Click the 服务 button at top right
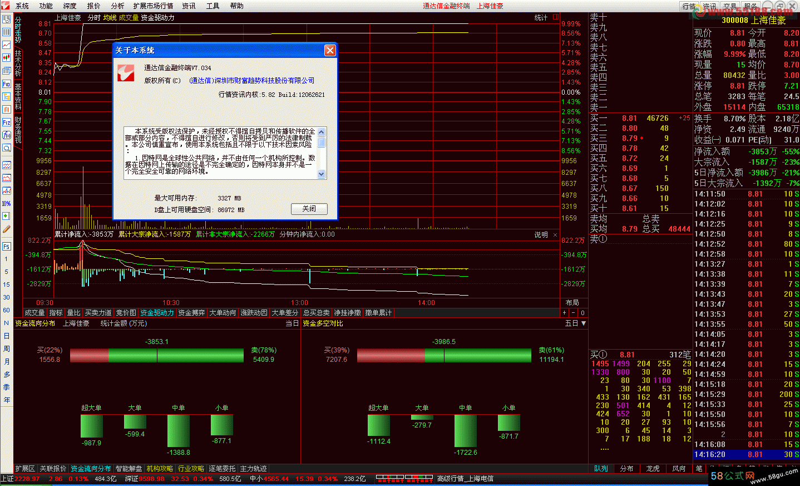This screenshot has height=486, width=800. (x=751, y=6)
